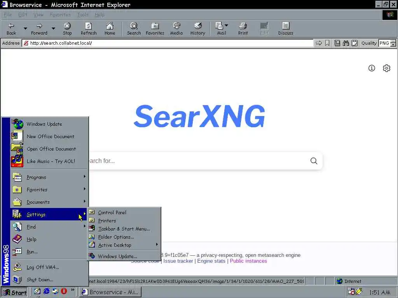Expand the Programs submenu
The height and width of the screenshot is (298, 398).
point(49,177)
